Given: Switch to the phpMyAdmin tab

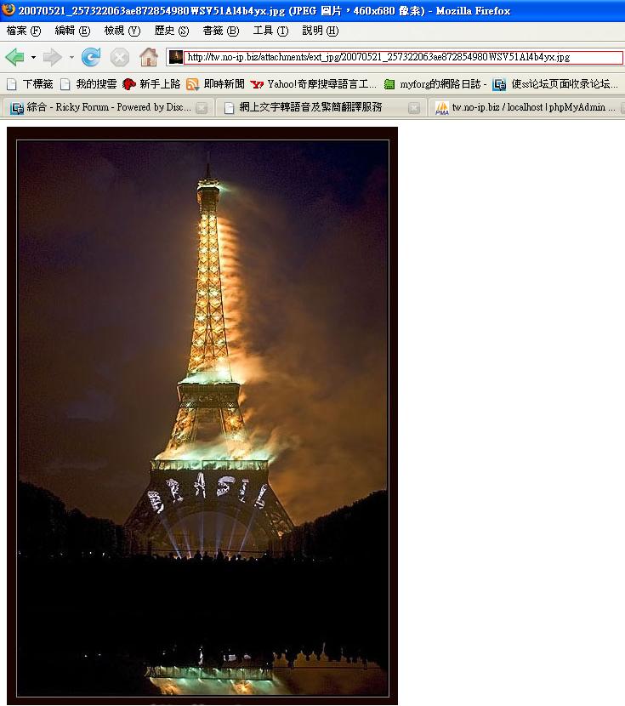Looking at the screenshot, I should (526, 108).
